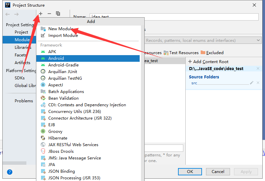This screenshot has height=181, width=265.
Task: Click the minus Remove module icon
Action: tap(49, 14)
